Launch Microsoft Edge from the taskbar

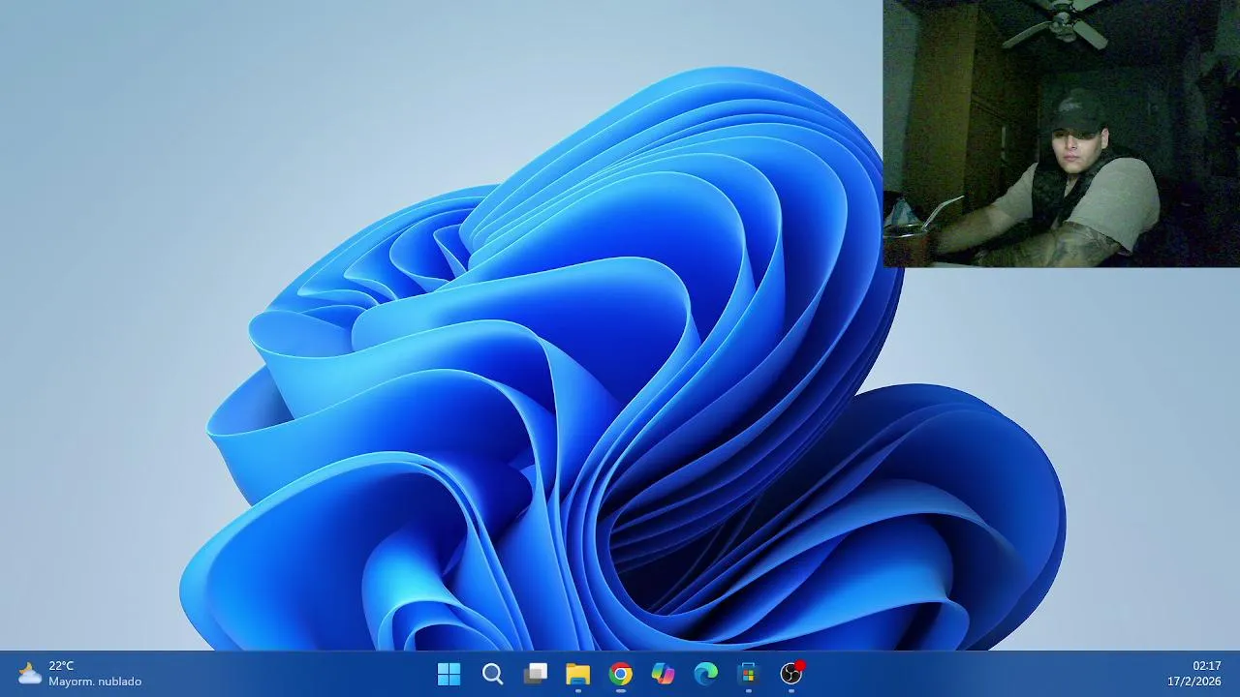point(705,674)
